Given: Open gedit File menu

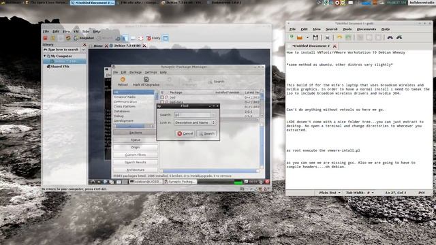Looking at the screenshot, I should coord(292,29).
